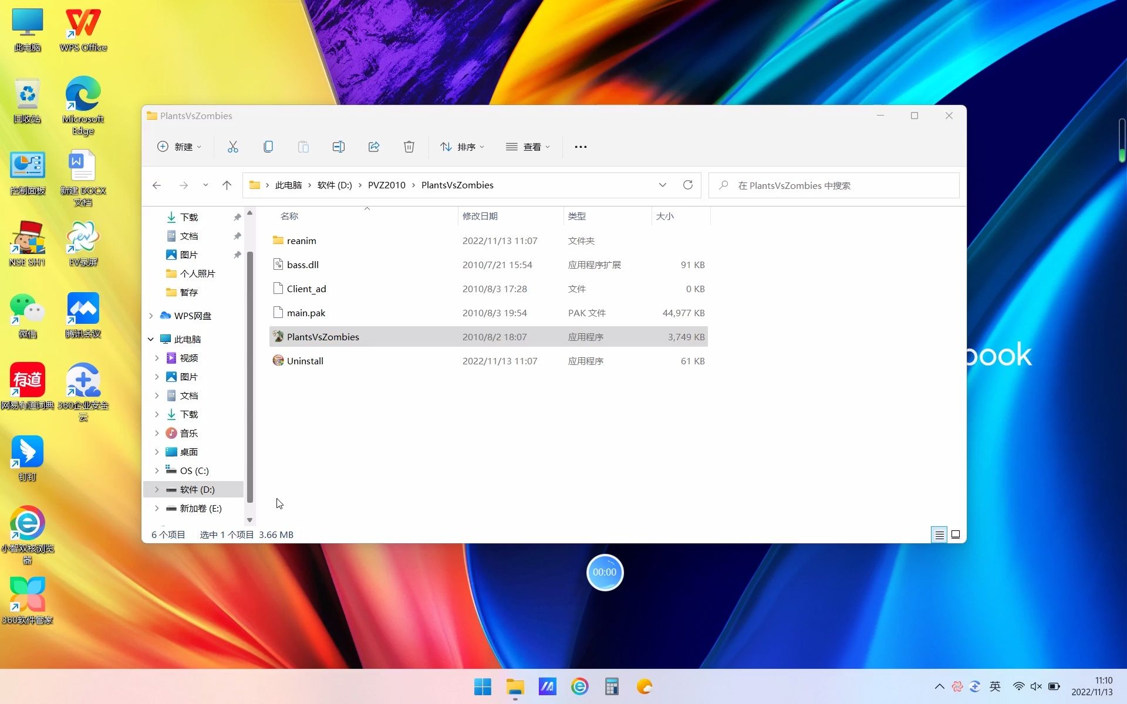Open the 排序 sort menu

[x=463, y=147]
